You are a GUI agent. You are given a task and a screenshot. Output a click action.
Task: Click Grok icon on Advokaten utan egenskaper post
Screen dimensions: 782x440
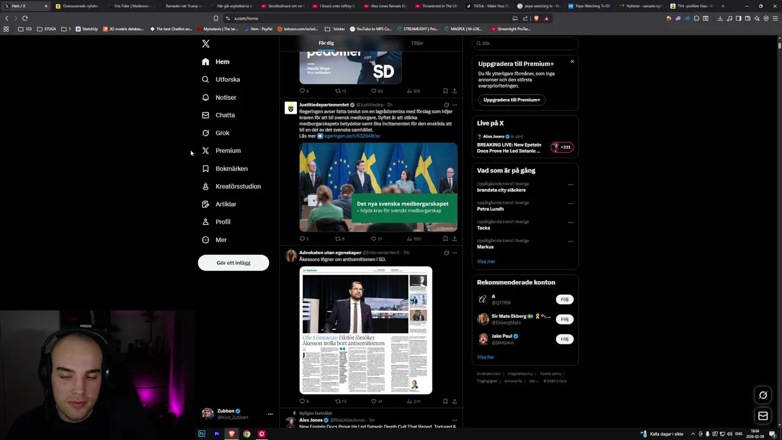pos(446,253)
